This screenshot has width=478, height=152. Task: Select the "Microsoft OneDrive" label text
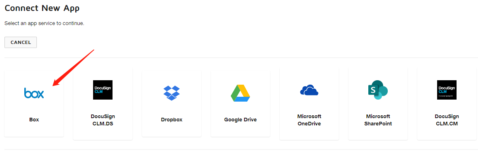(x=309, y=120)
